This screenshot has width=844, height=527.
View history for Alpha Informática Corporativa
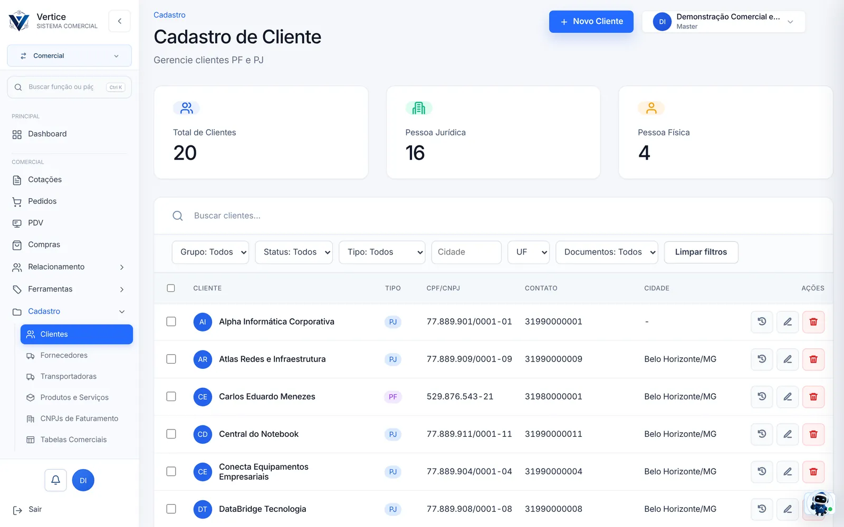point(762,321)
